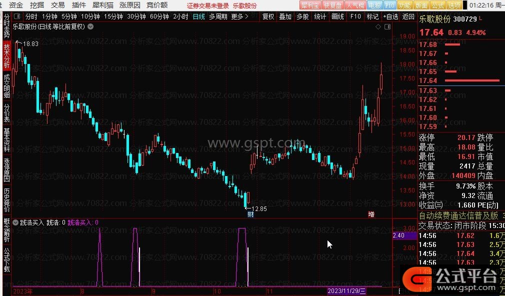
Task: Open the 概念解析 sidebar tab
Action: click(6, 230)
